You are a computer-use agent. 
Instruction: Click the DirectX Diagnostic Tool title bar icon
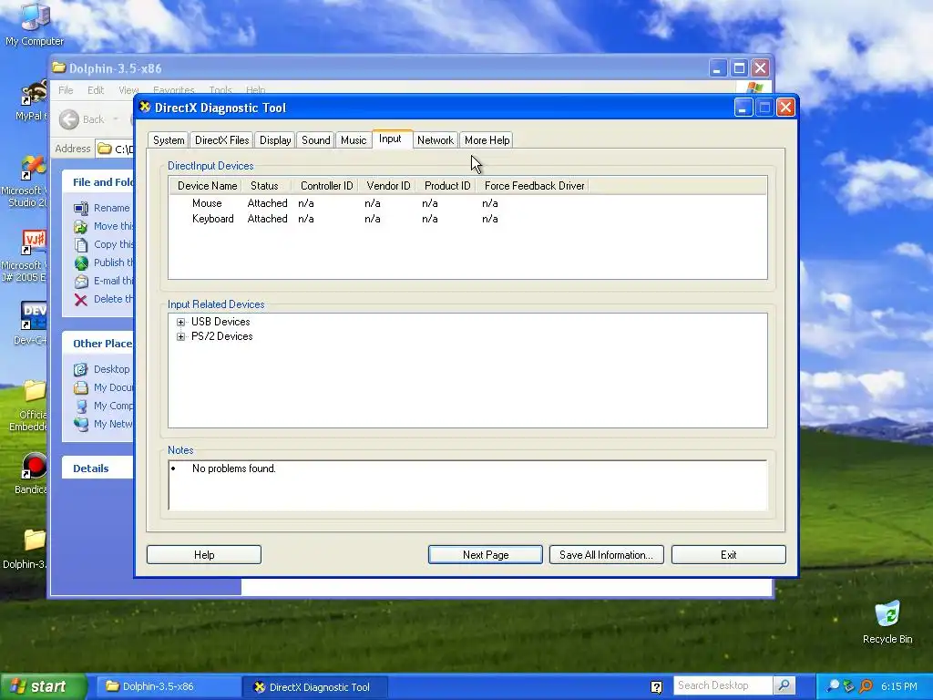(x=145, y=108)
